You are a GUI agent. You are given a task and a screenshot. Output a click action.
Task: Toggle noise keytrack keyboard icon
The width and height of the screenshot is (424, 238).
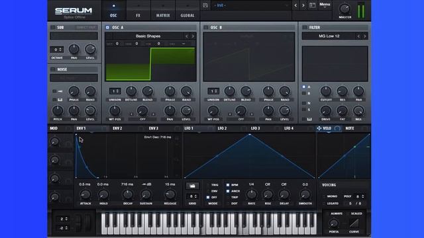click(x=60, y=100)
